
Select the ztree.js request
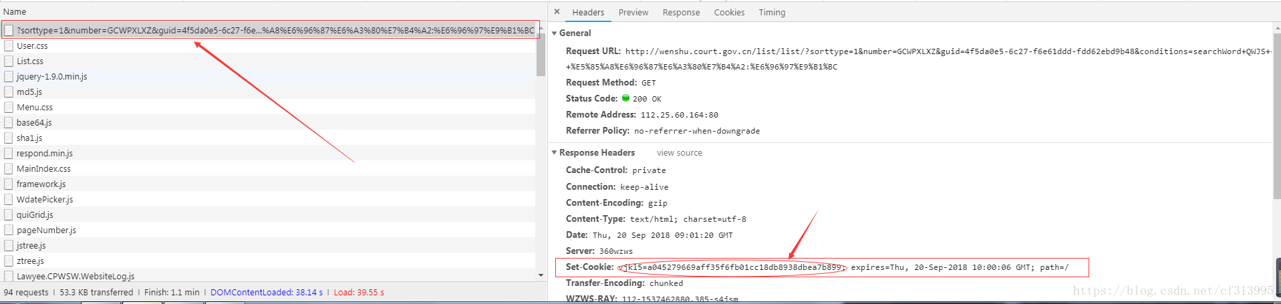tap(268, 261)
